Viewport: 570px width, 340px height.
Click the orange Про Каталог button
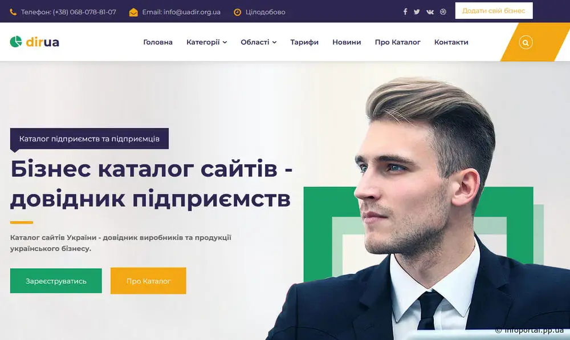(148, 281)
